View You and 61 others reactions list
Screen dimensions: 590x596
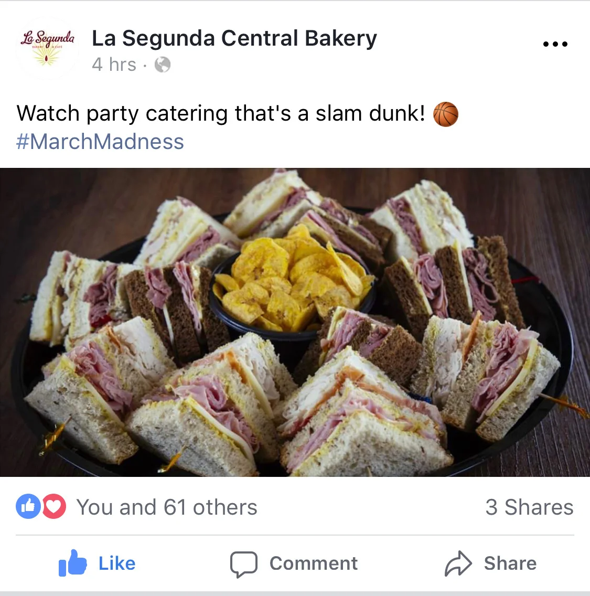point(167,507)
